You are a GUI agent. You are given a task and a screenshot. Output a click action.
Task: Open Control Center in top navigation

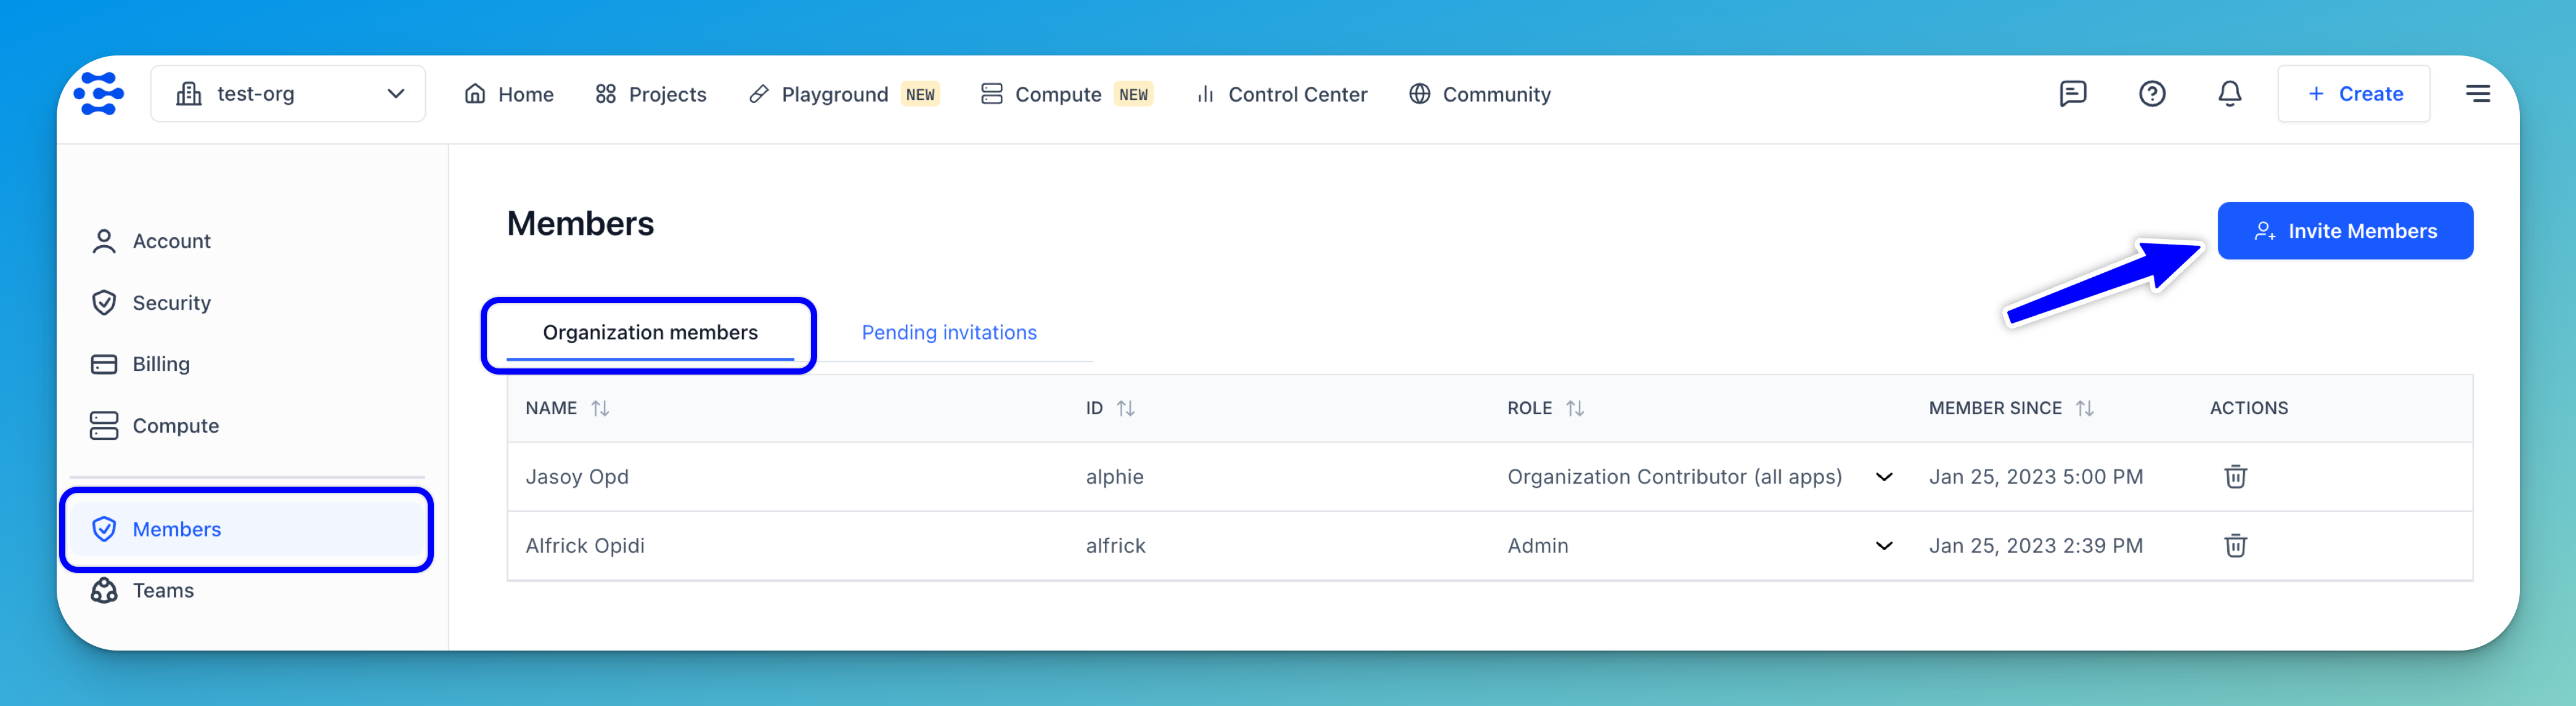(1281, 94)
